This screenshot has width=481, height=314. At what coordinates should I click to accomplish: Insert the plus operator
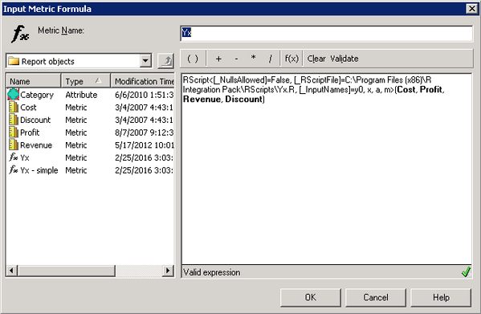pyautogui.click(x=218, y=59)
